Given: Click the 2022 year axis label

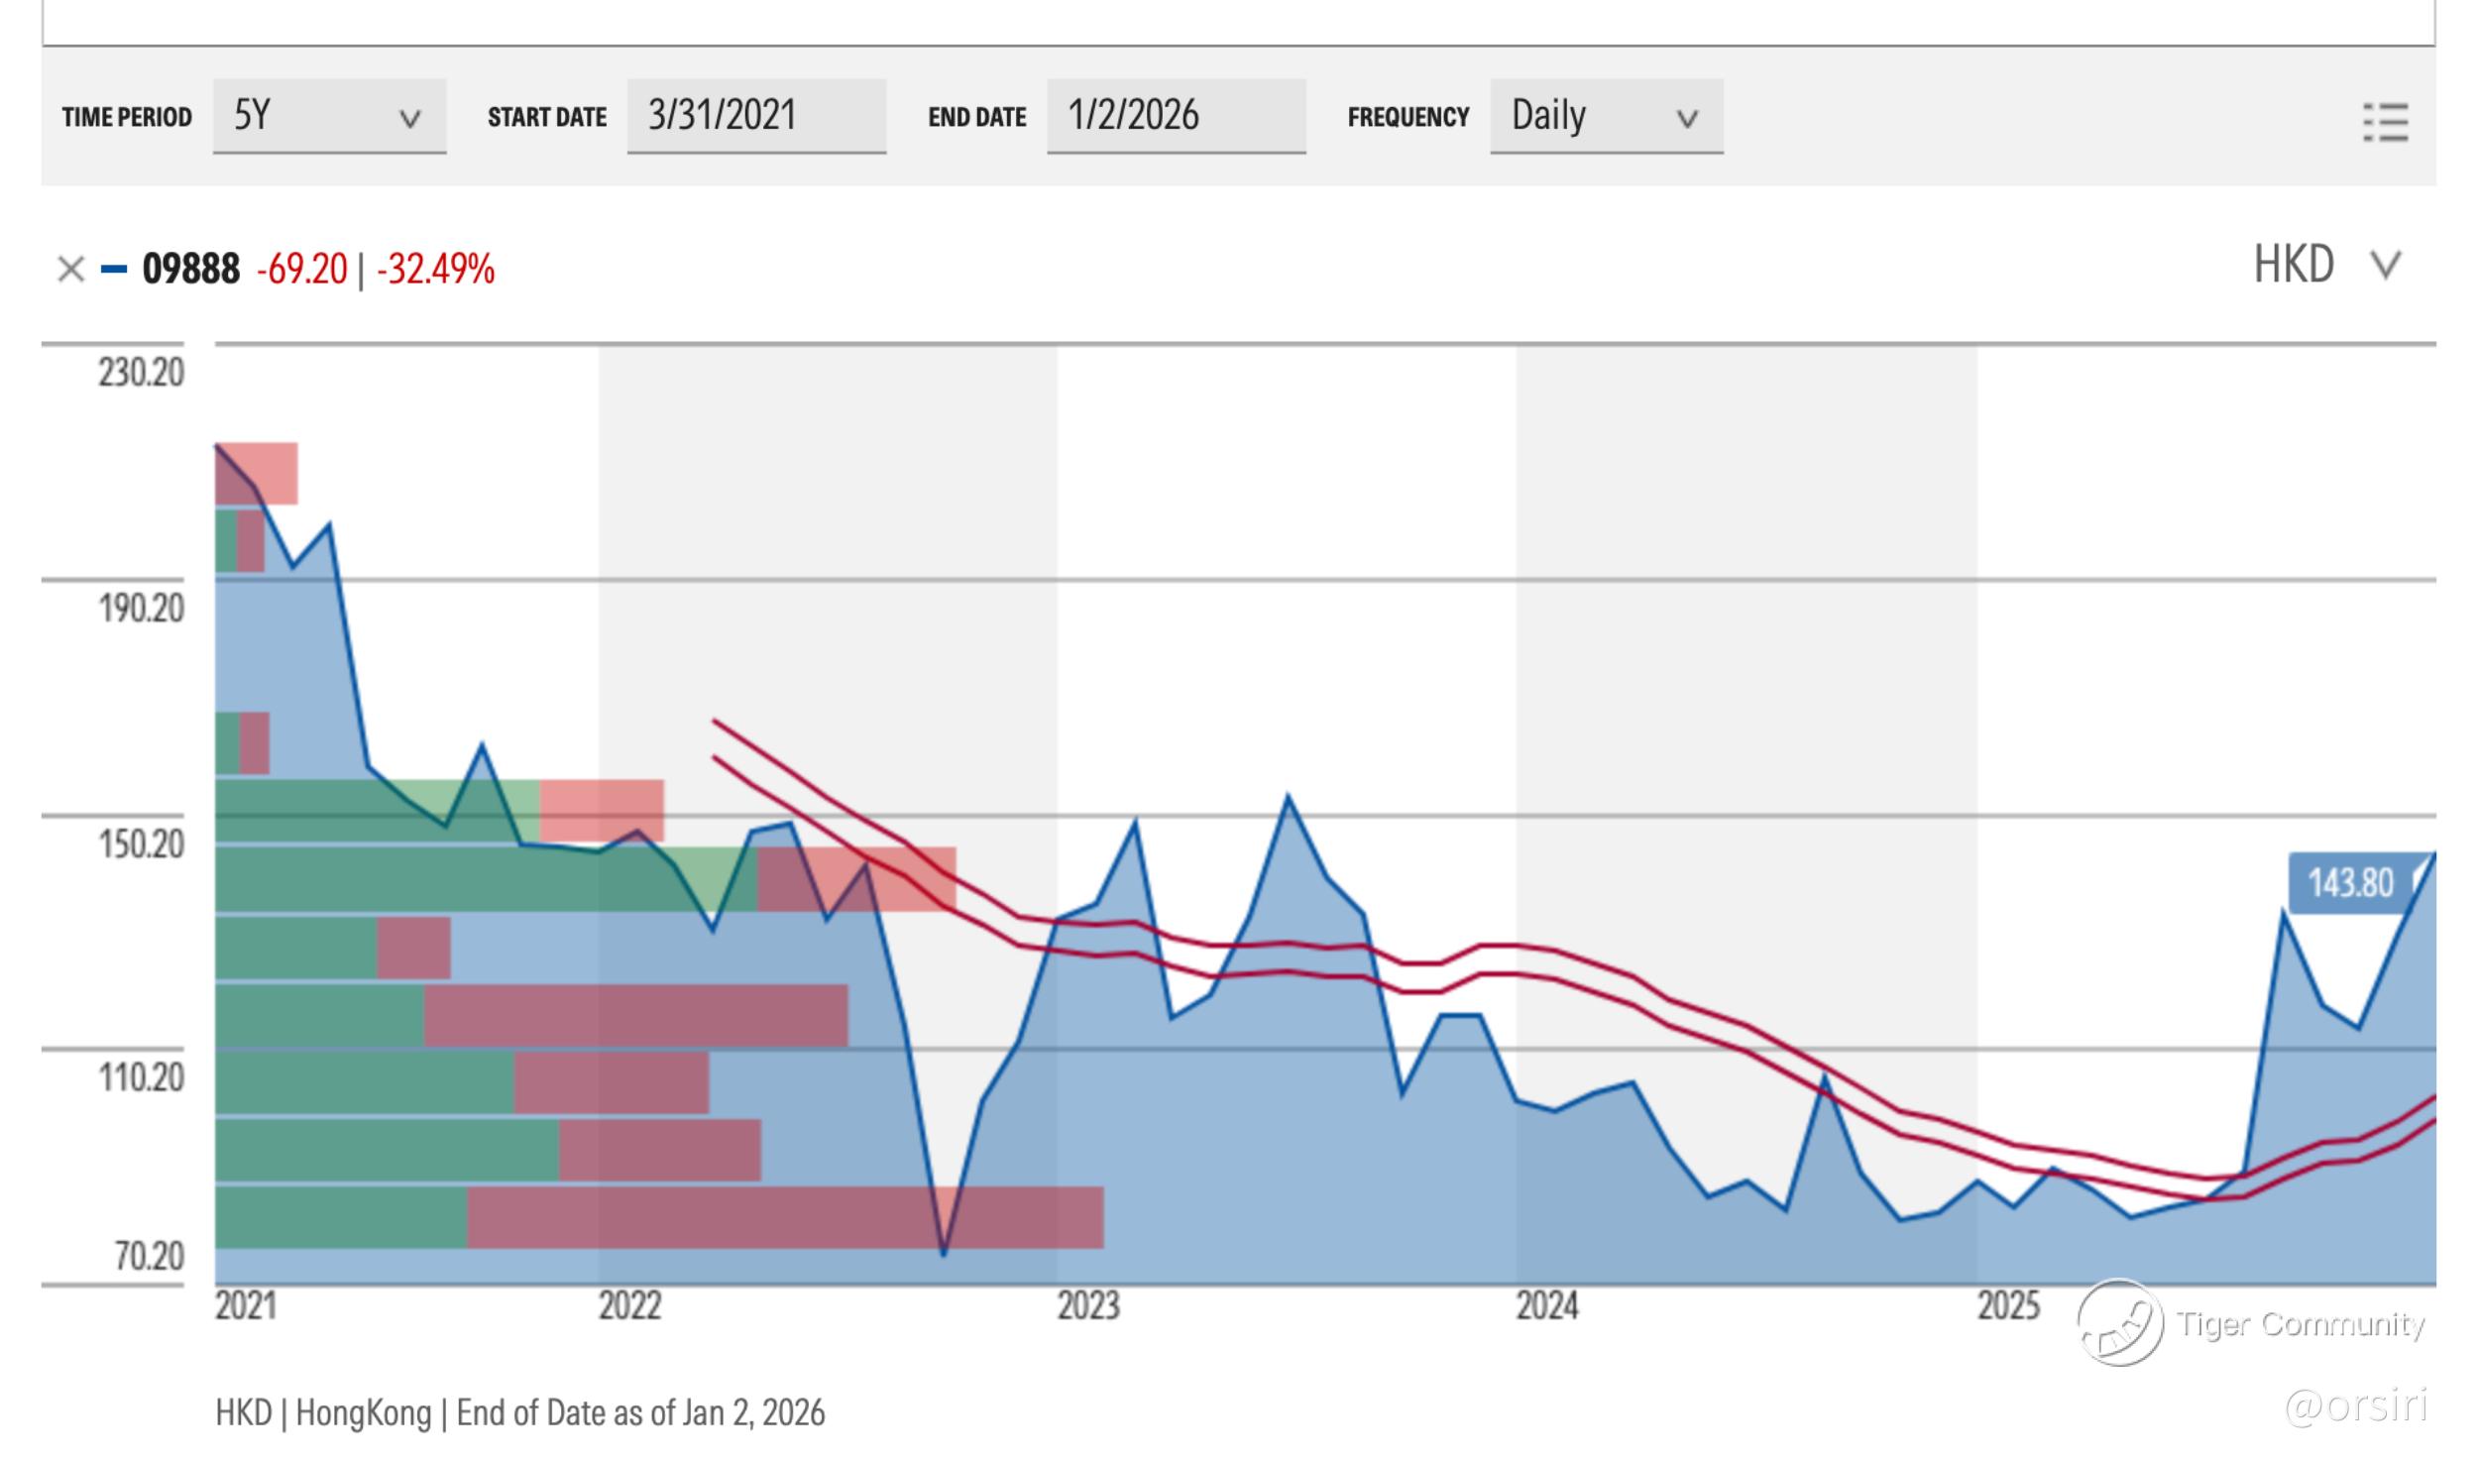Looking at the screenshot, I should (x=629, y=1306).
